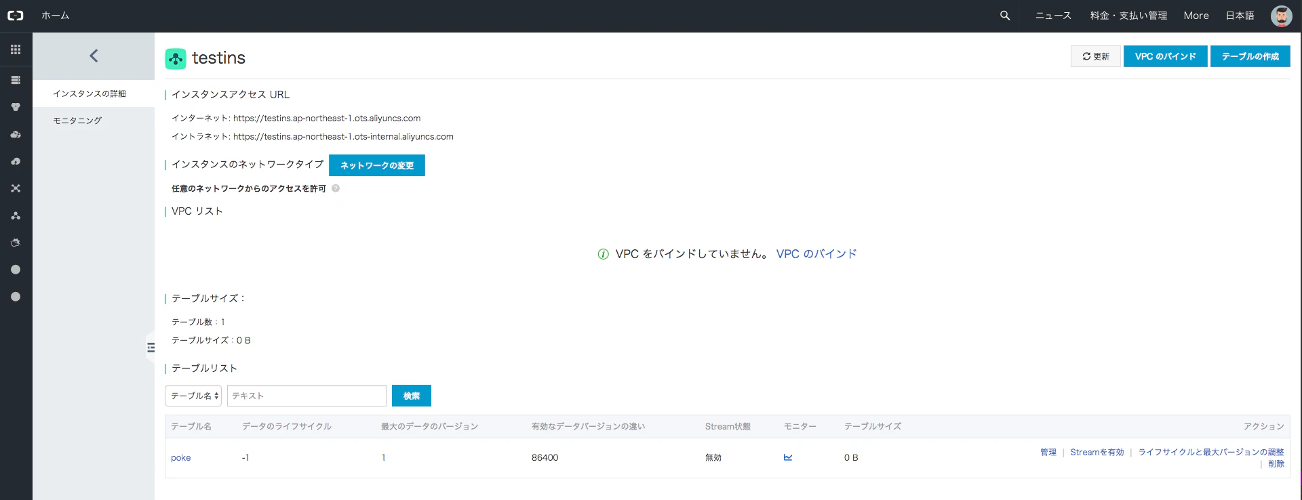Click the 86400 value in poke row

coord(545,458)
